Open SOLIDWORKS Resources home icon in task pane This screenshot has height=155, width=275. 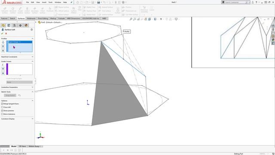273,26
